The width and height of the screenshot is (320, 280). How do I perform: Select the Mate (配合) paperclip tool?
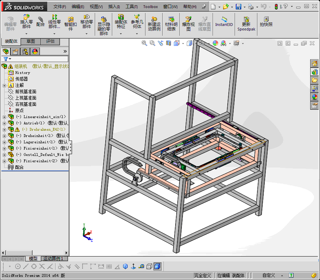(x=41, y=22)
